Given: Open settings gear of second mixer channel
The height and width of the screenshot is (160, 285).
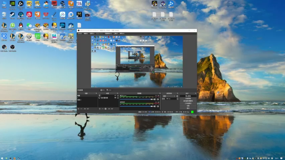Looking at the screenshot, I should [158, 106].
